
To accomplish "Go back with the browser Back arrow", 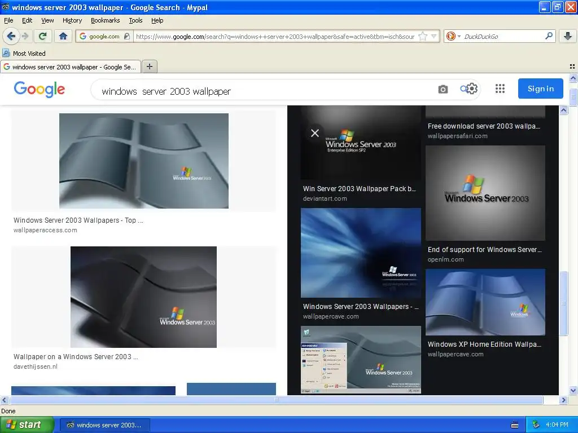I will coord(11,36).
